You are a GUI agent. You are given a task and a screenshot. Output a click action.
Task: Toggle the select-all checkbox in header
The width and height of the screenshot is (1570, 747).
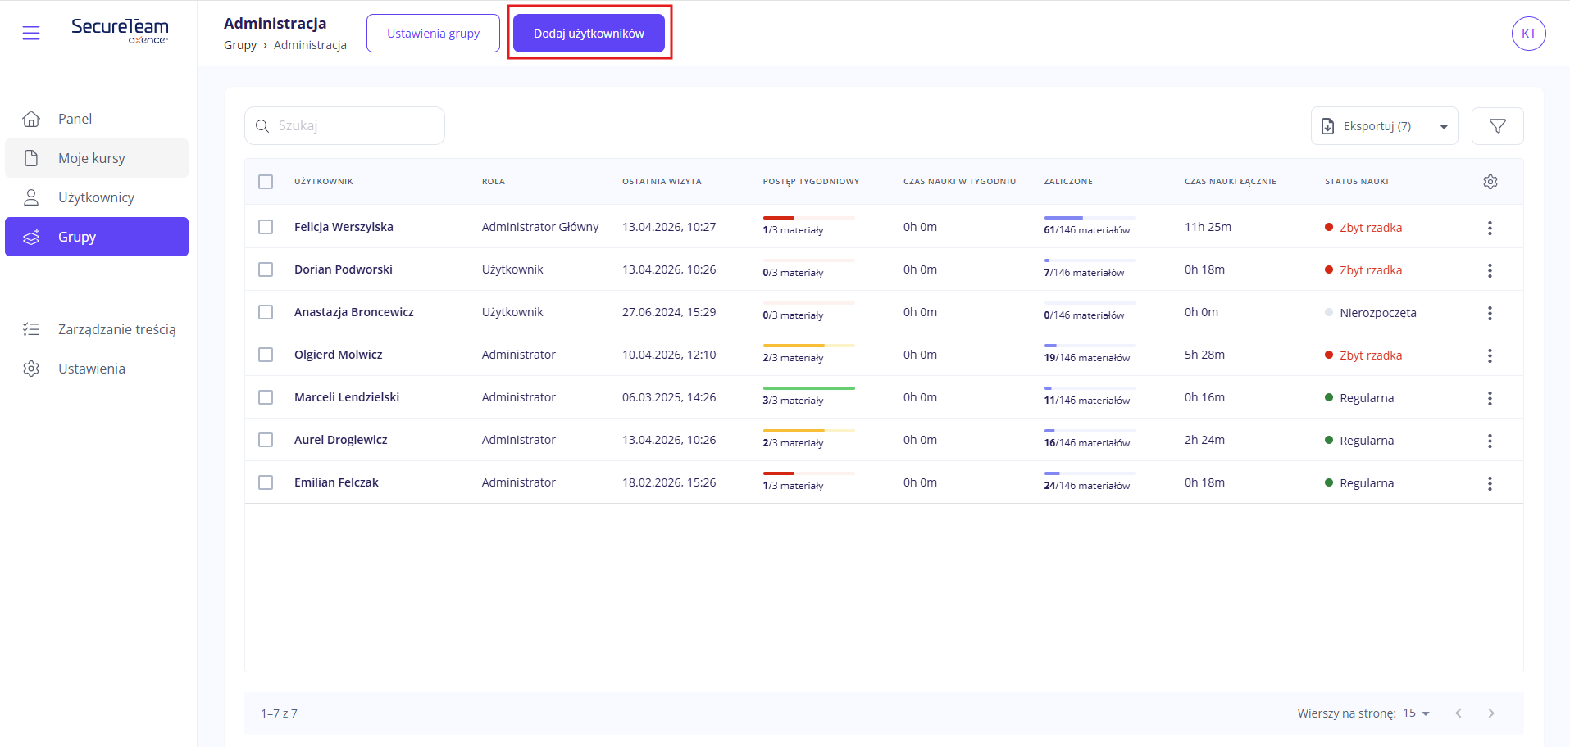[x=266, y=182]
